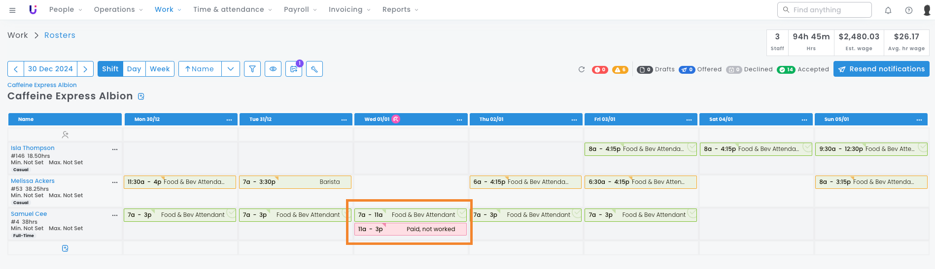This screenshot has width=935, height=269.
Task: Refresh the roster with the reload icon
Action: pos(582,69)
